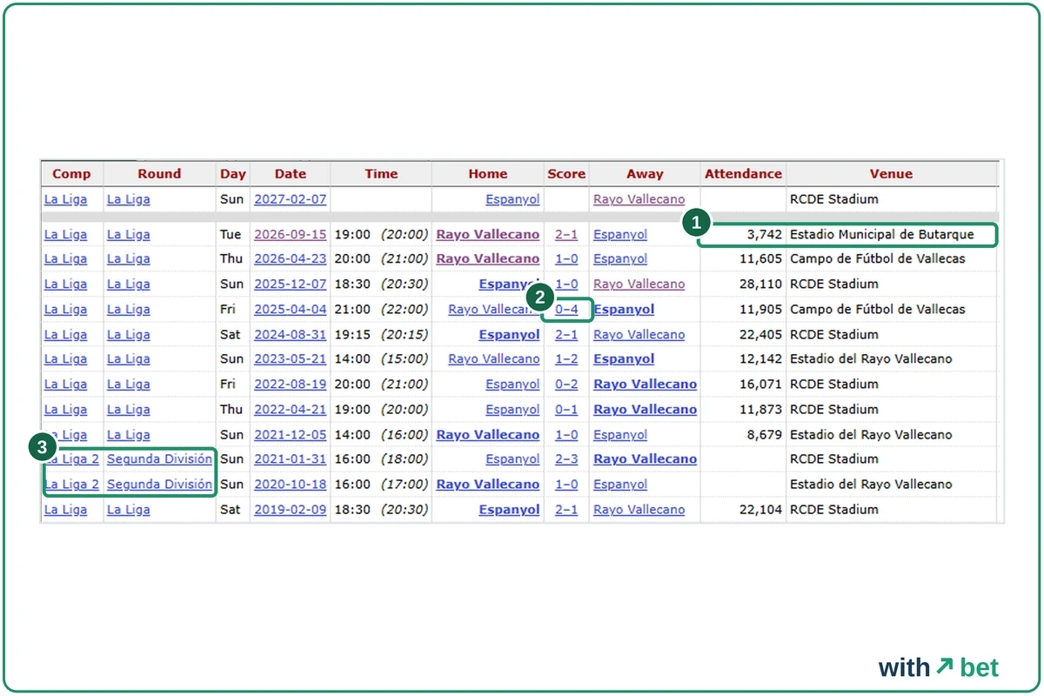The height and width of the screenshot is (696, 1044).
Task: Open the 2027-02-07 match date link
Action: pos(291,199)
